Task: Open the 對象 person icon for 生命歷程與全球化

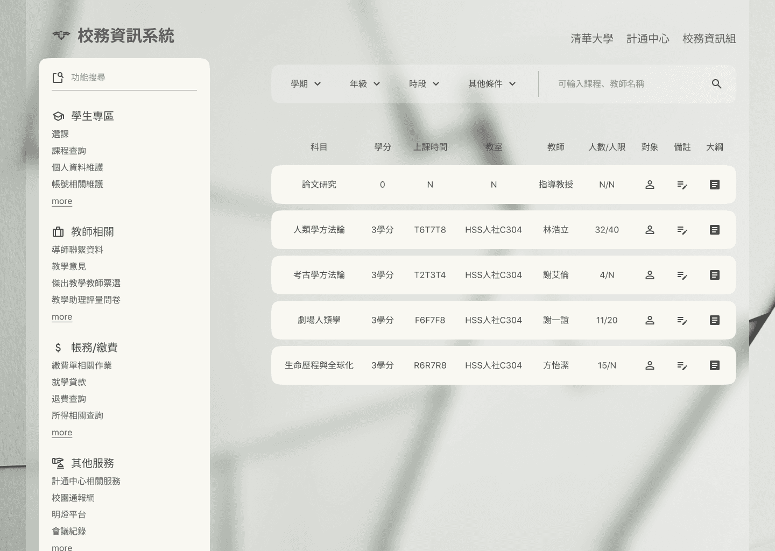Action: (650, 365)
